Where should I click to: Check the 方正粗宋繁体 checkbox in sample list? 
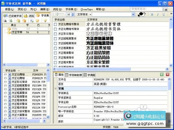pos(55,62)
